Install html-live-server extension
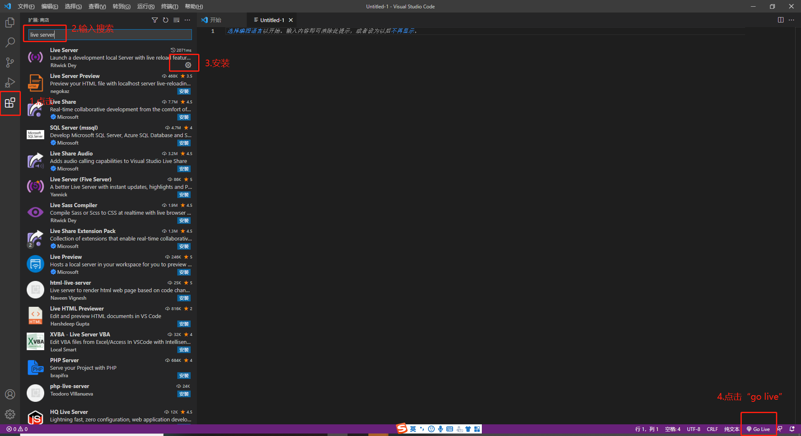This screenshot has height=436, width=801. 184,298
